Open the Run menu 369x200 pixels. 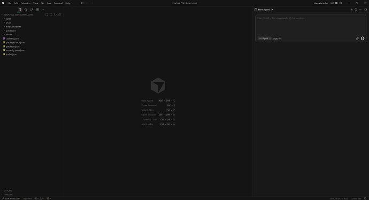(x=49, y=3)
